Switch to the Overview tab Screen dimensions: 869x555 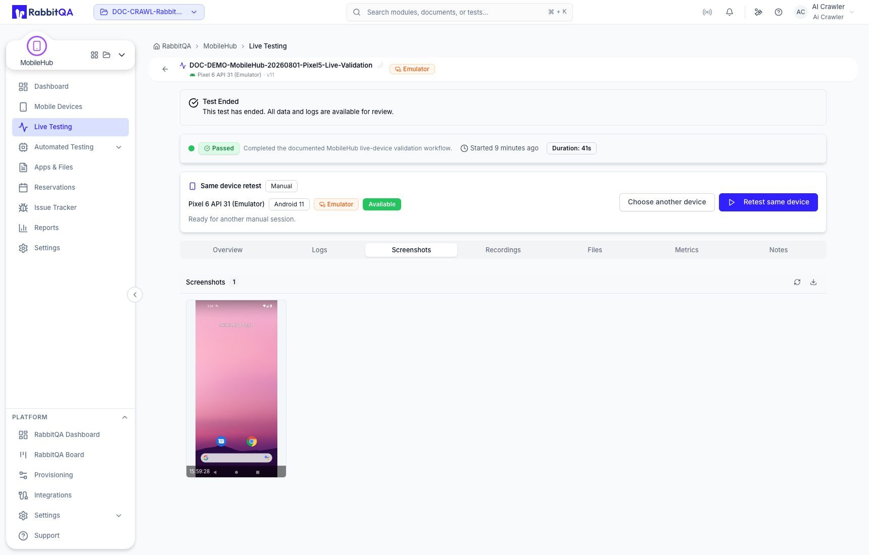[x=228, y=250]
